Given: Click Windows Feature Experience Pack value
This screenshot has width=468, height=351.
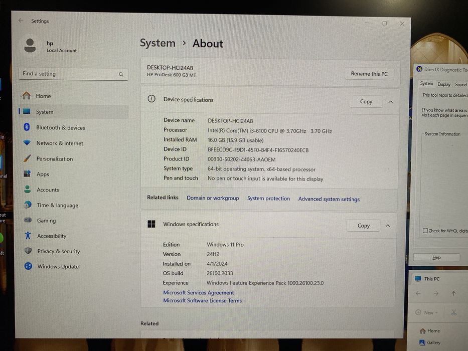Looking at the screenshot, I should click(x=265, y=283).
